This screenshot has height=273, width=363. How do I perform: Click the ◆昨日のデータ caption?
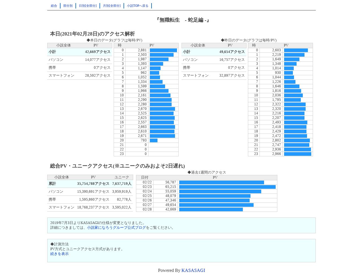(249, 40)
